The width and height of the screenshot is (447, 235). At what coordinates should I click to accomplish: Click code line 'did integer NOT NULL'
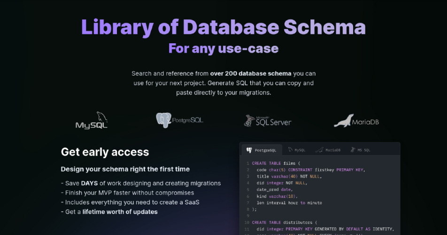(x=282, y=183)
